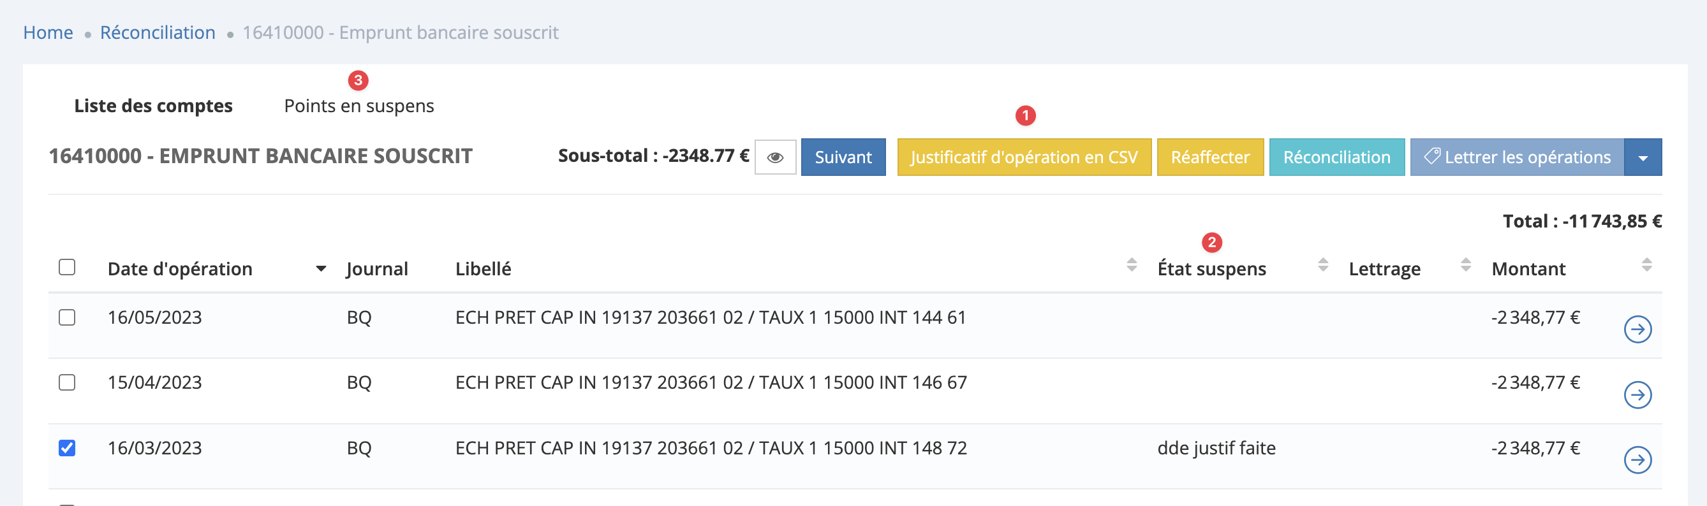Screen dimensions: 1707x506
Task: Sort by État suspens column arrows
Action: (x=1324, y=265)
